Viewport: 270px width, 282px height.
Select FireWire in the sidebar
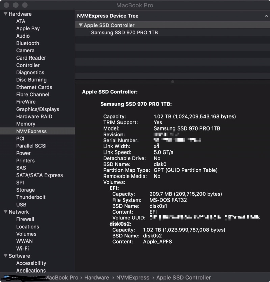[x=26, y=102]
